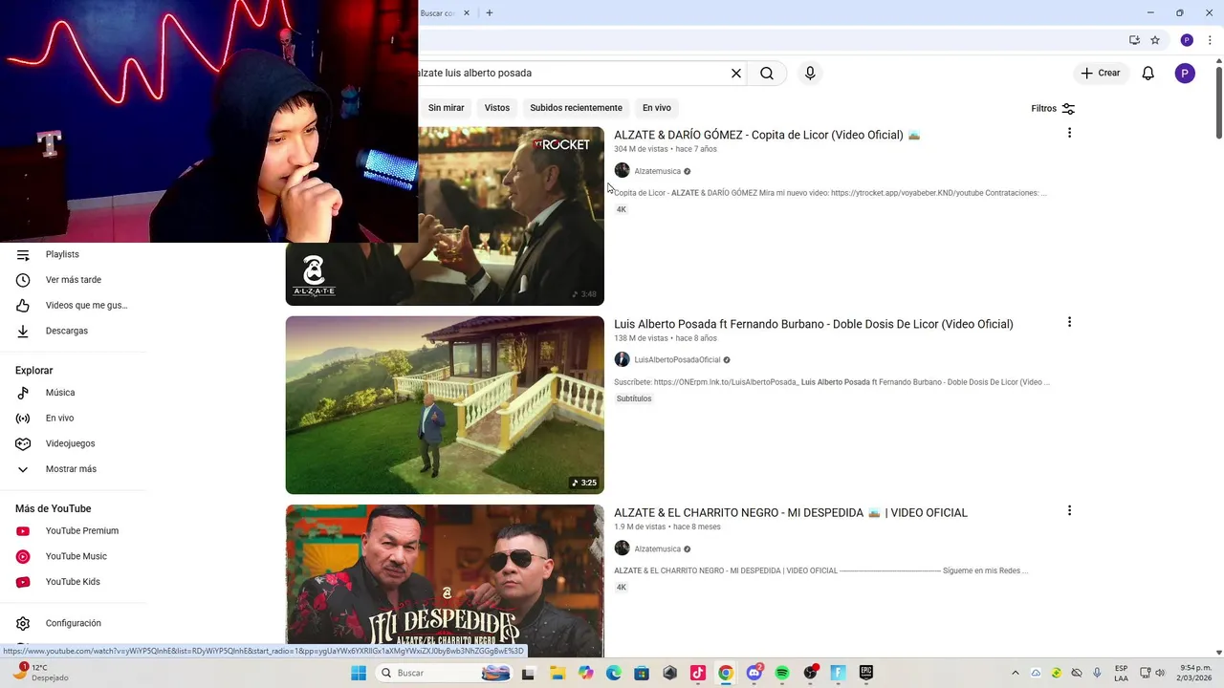The width and height of the screenshot is (1224, 688).
Task: Click the LuisAlbertoPosadaOficial channel avatar
Action: [622, 359]
